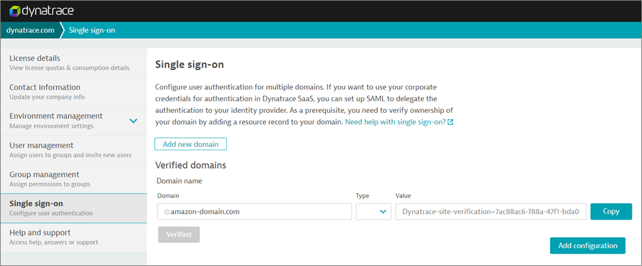Click the Verified button
The width and height of the screenshot is (642, 266).
179,235
